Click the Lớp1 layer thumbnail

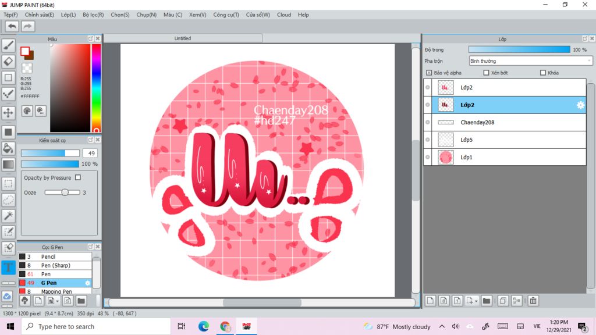(445, 157)
